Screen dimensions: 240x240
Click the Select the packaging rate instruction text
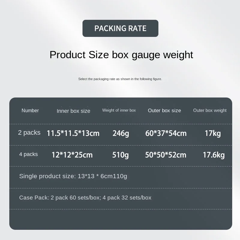(x=120, y=79)
